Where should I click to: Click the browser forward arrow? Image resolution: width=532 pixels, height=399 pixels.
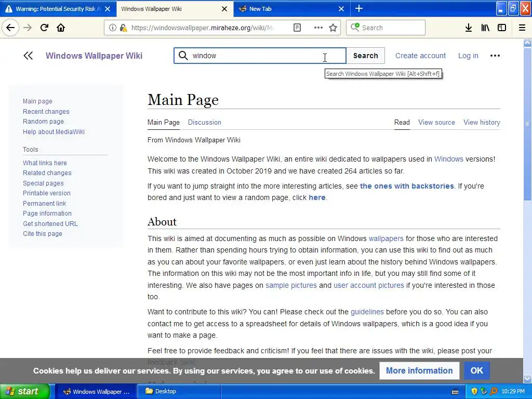pos(28,28)
